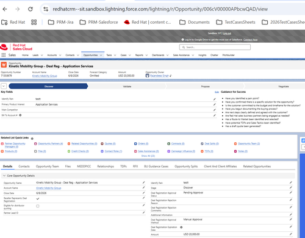Toggle the sales path collapse chevron
This screenshot has width=305, height=238.
[4, 86]
